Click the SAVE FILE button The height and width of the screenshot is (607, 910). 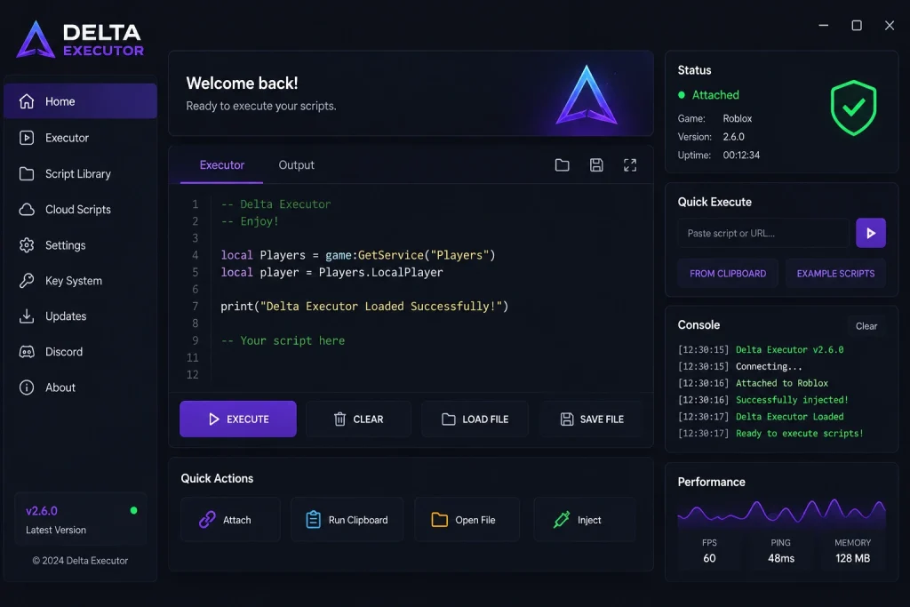coord(591,419)
